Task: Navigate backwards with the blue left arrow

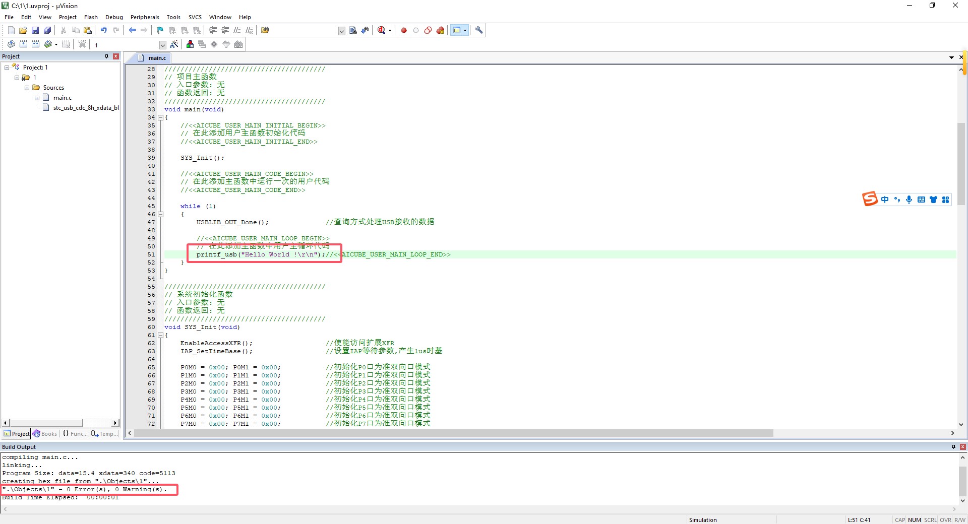Action: click(x=132, y=30)
